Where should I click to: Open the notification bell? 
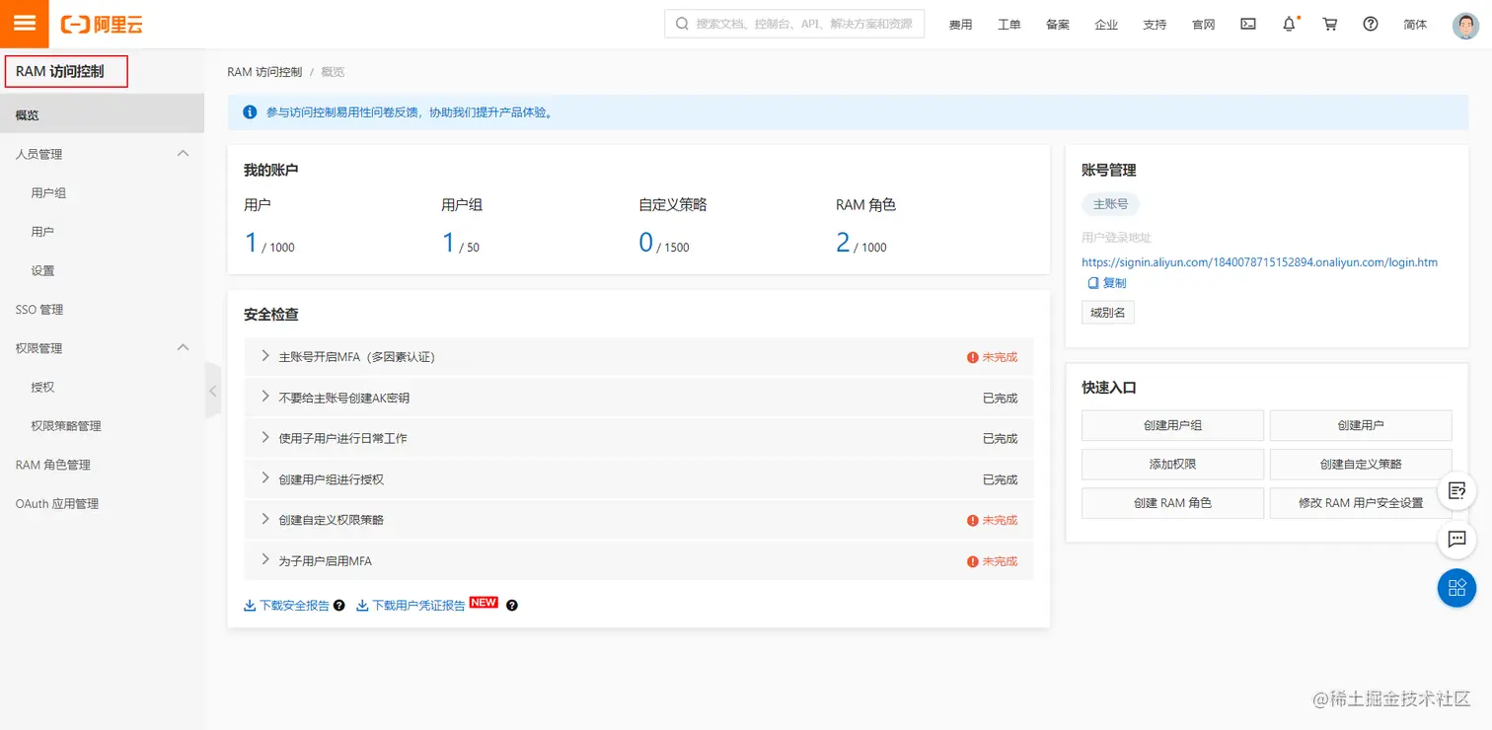1289,25
